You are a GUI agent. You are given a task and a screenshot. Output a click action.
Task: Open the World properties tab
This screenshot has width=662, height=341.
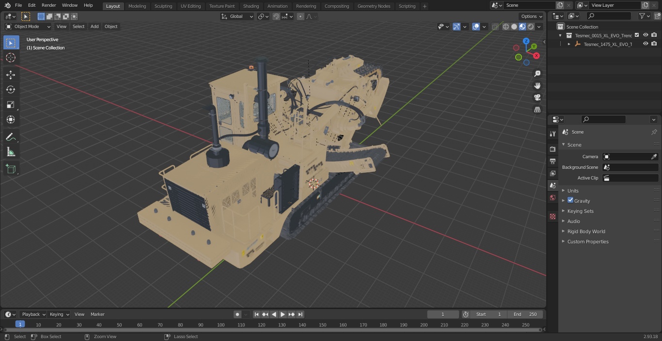pos(552,197)
